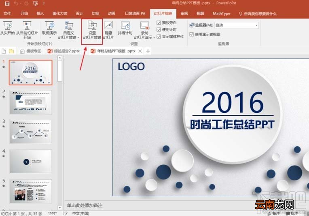The image size is (309, 216).
Task: Click slide panel scrollbar down arrow
Action: click(60, 208)
